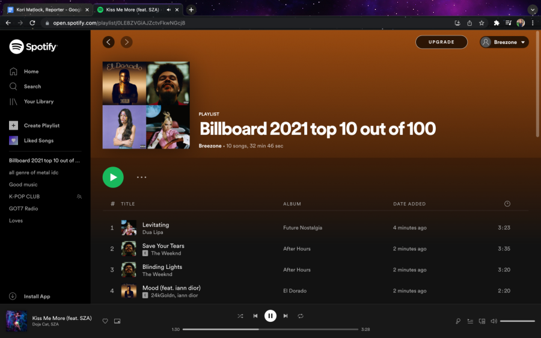Switch to Kori Matlock, Reporter browser tab
Screen dimensions: 541x338
[47, 10]
